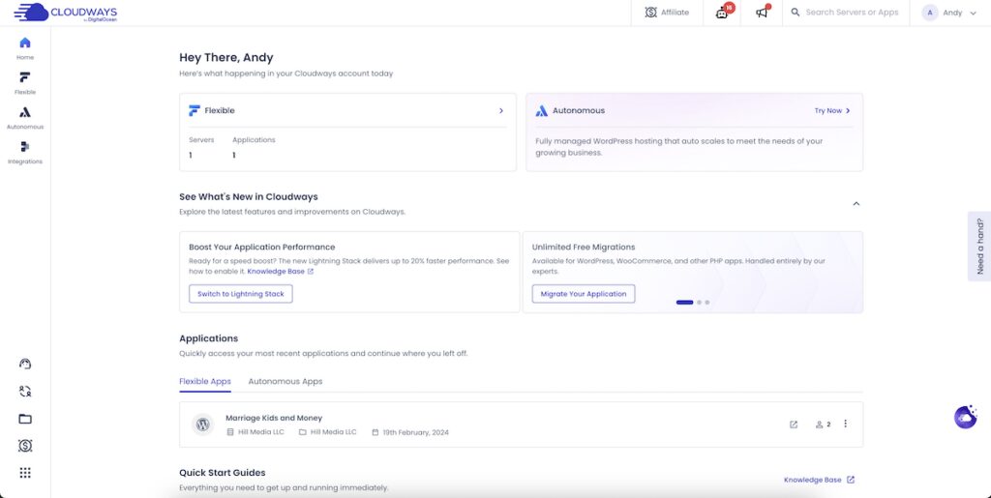Click the WordPress icon for Marriage Kids and Money
The width and height of the screenshot is (991, 498).
pos(203,425)
